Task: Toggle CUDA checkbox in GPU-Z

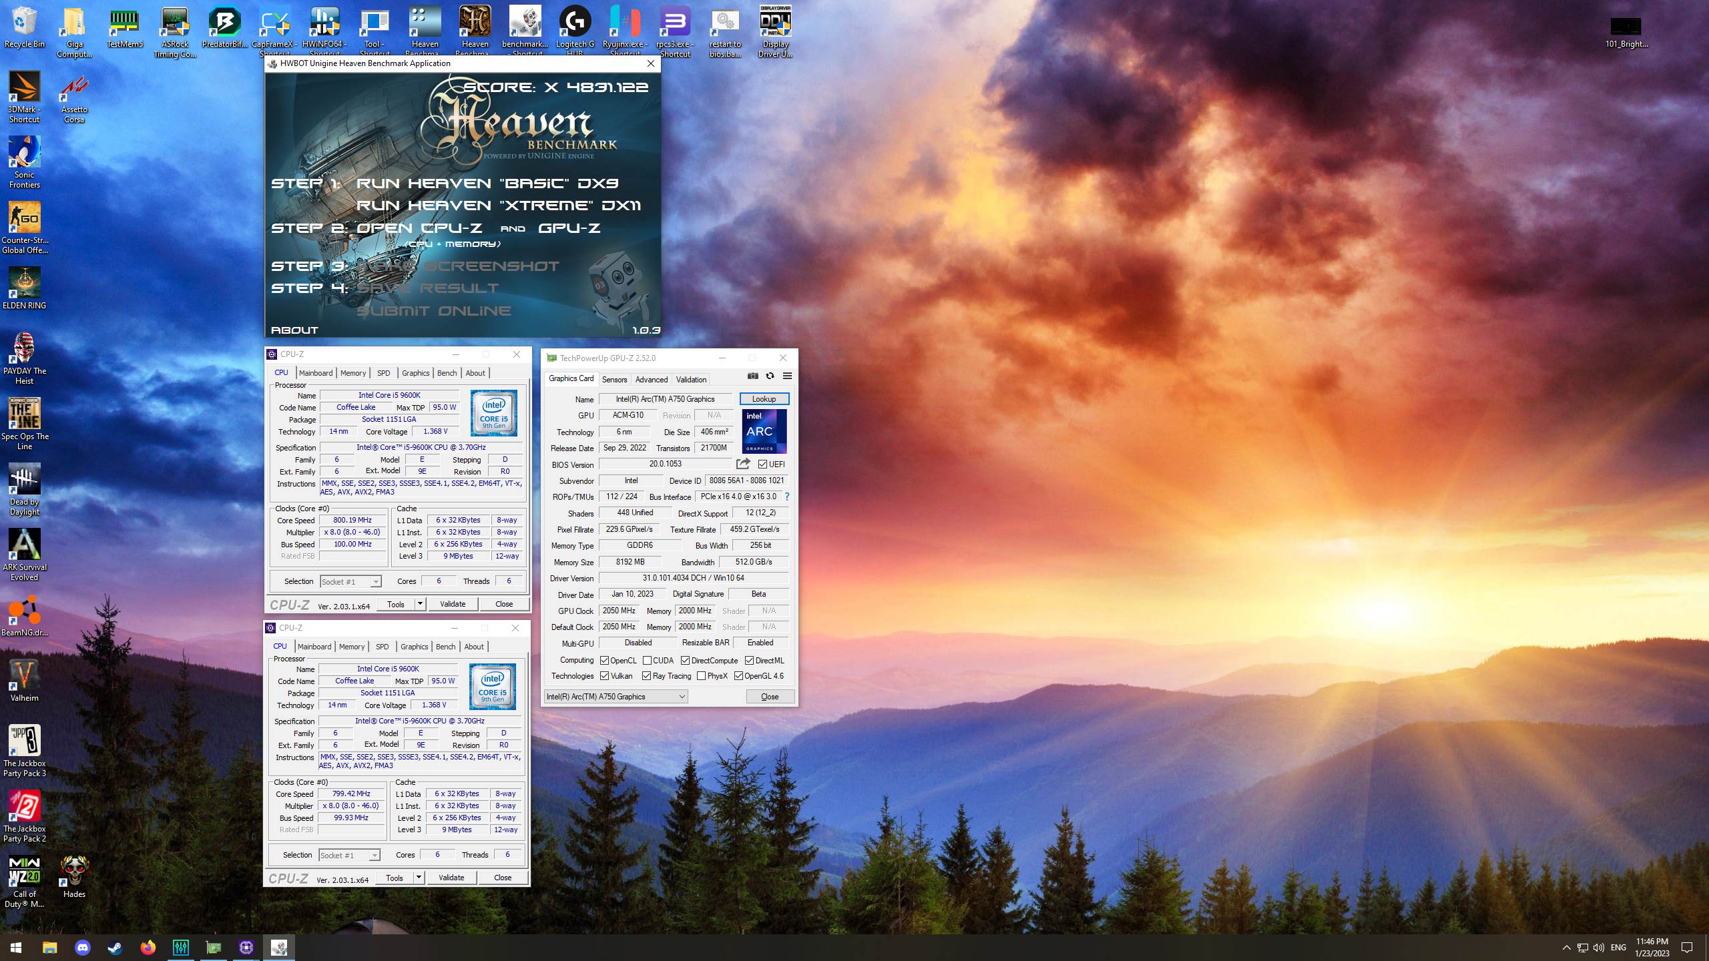Action: click(647, 661)
